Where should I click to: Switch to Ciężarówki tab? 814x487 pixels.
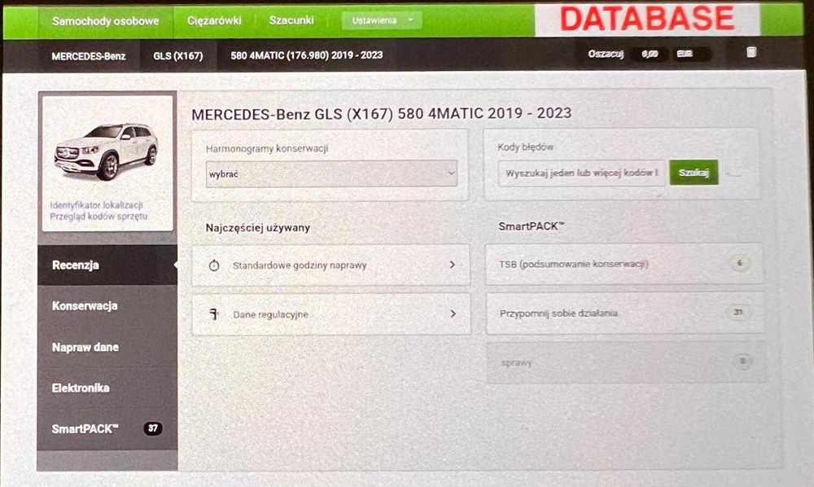(214, 21)
